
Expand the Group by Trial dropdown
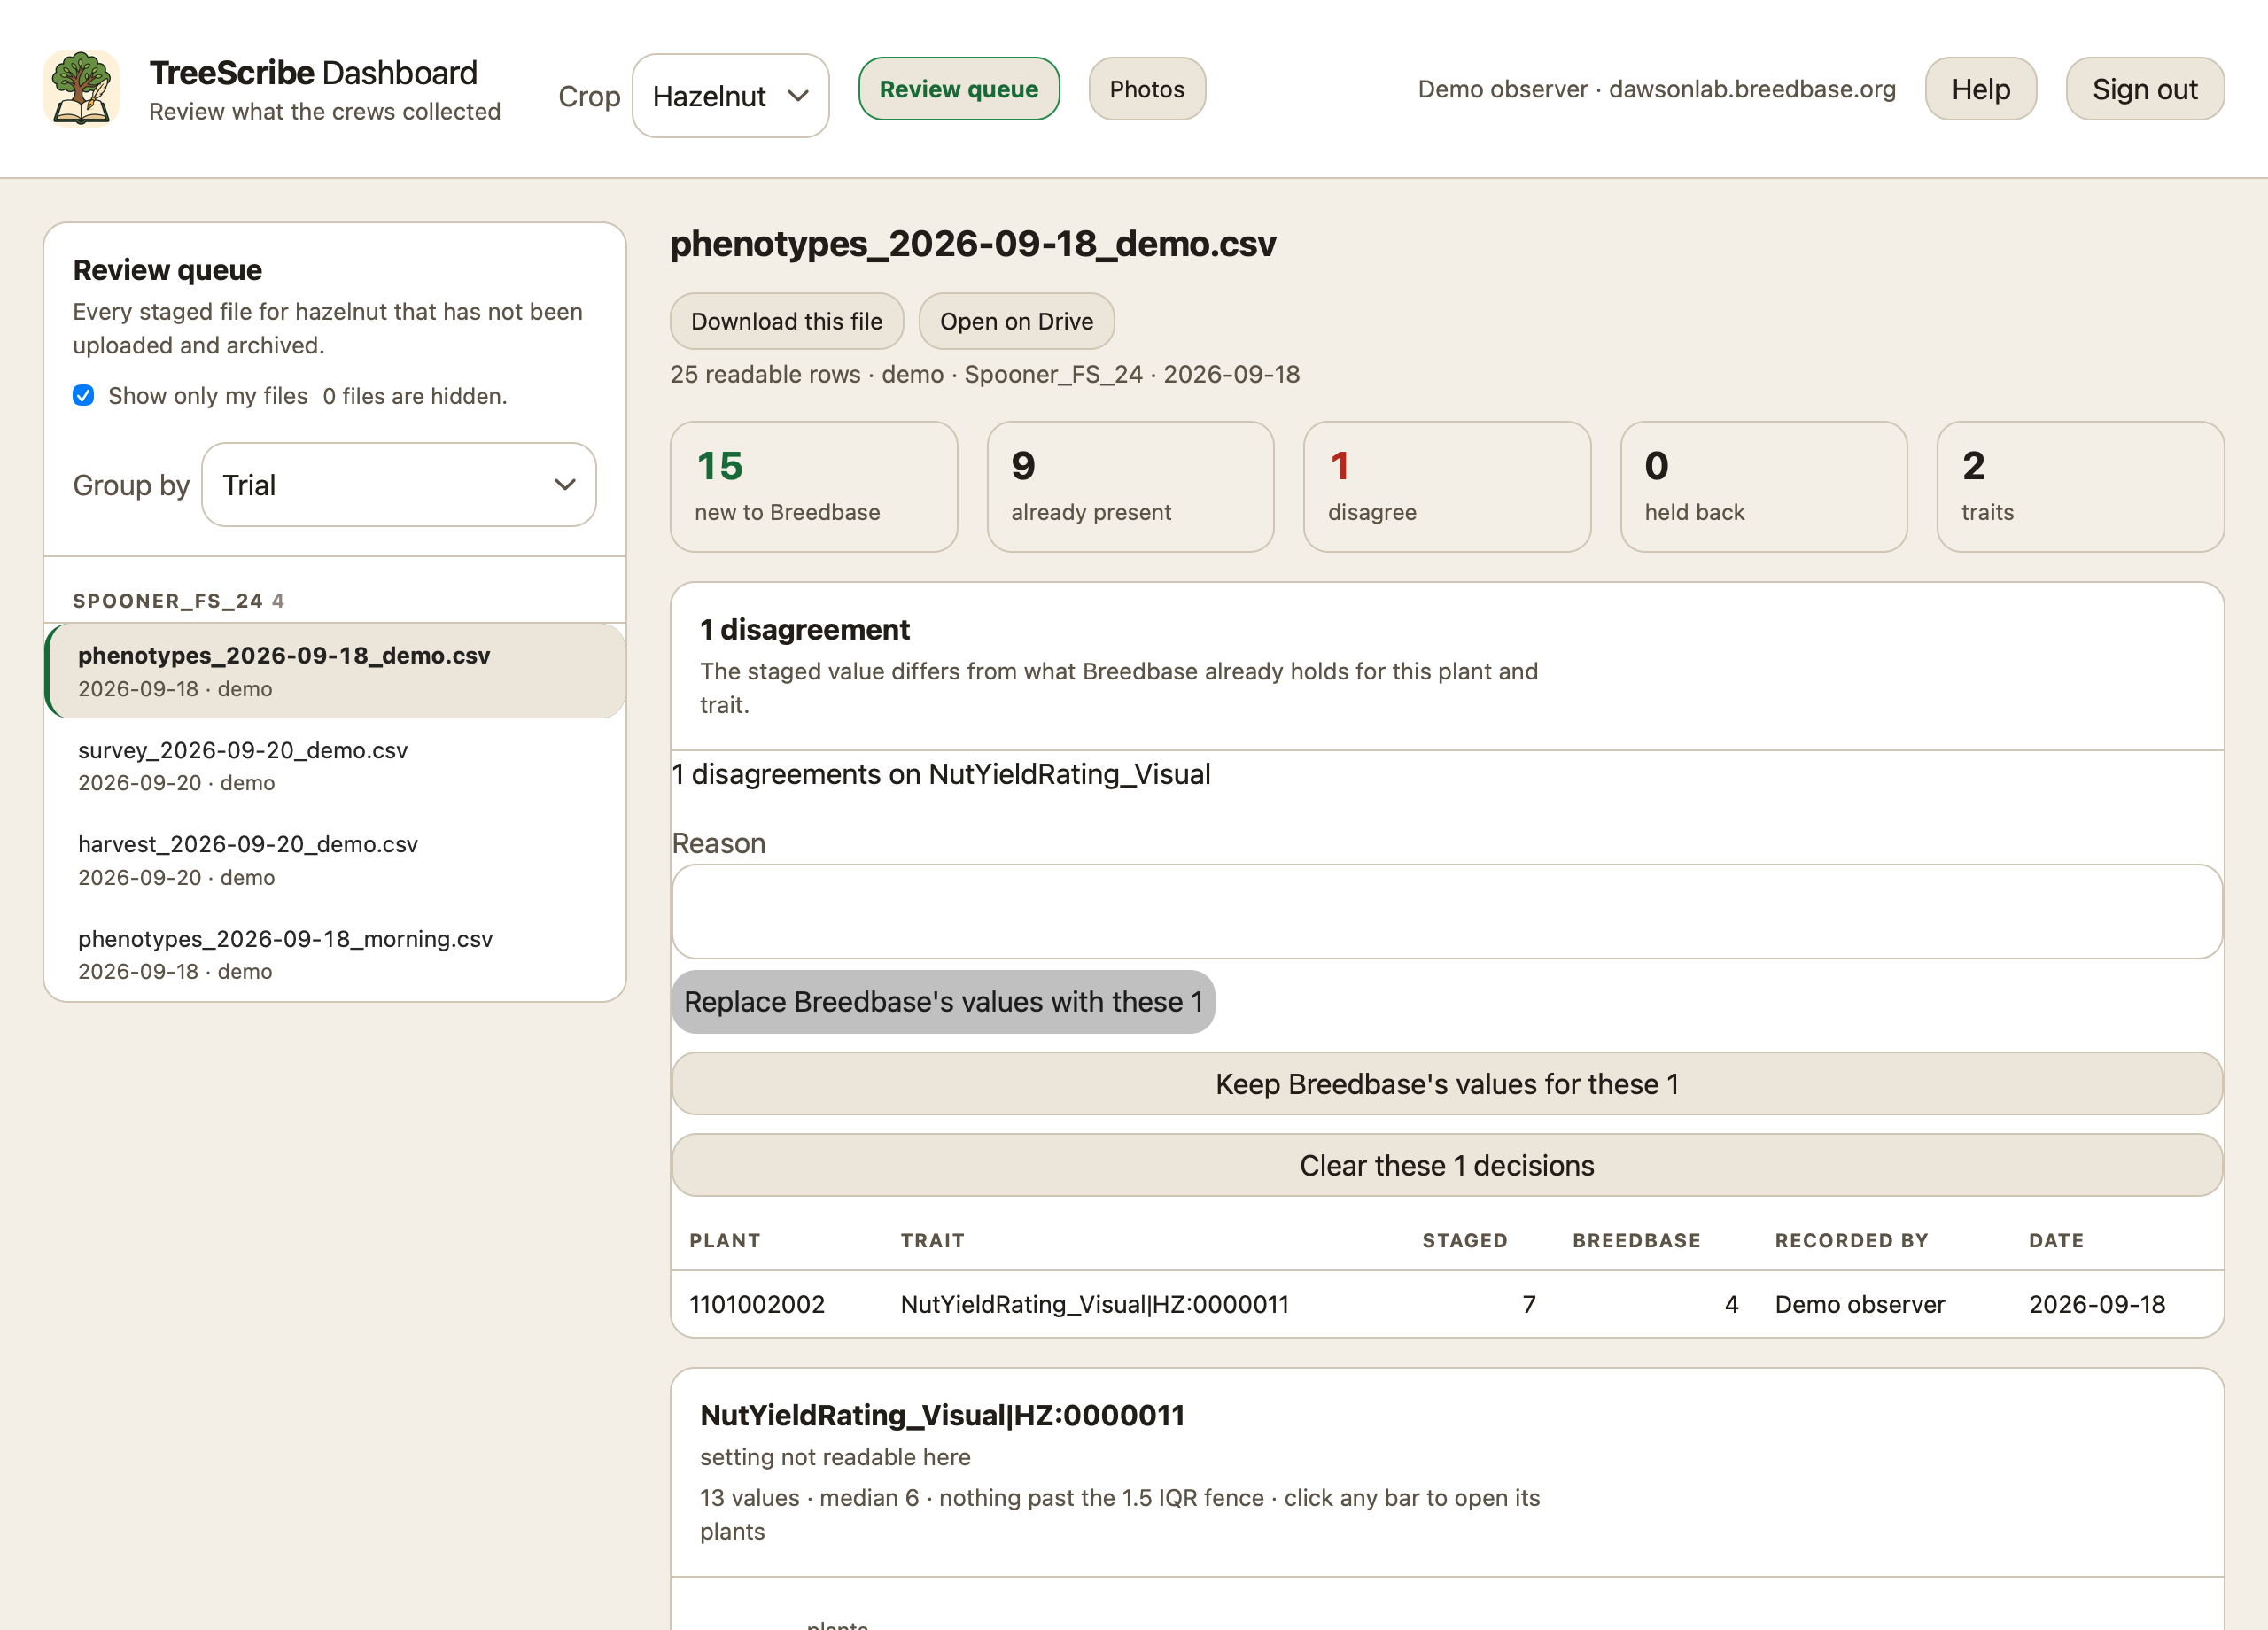399,485
